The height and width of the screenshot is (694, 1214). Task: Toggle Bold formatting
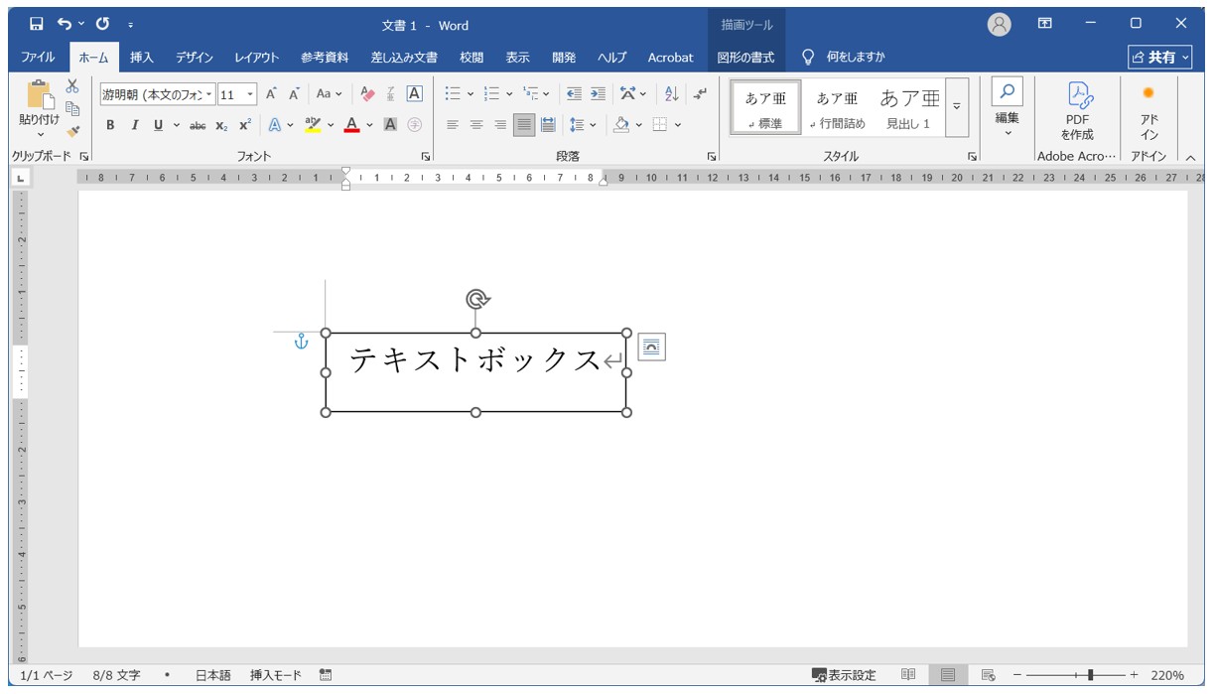click(x=110, y=125)
